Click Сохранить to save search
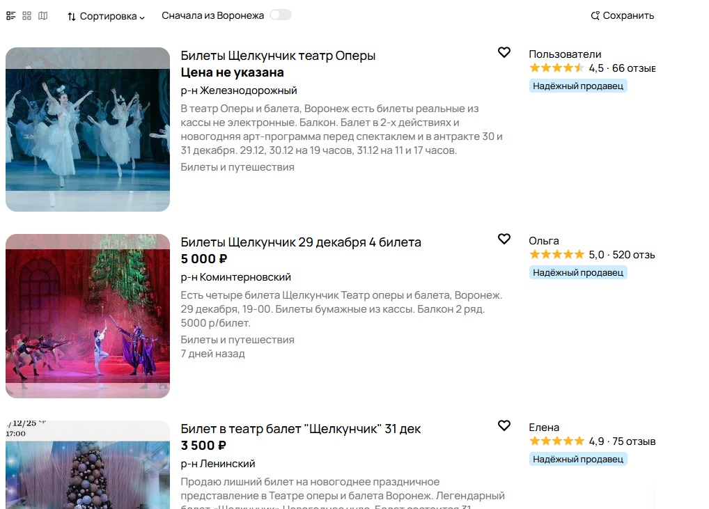 coord(622,15)
